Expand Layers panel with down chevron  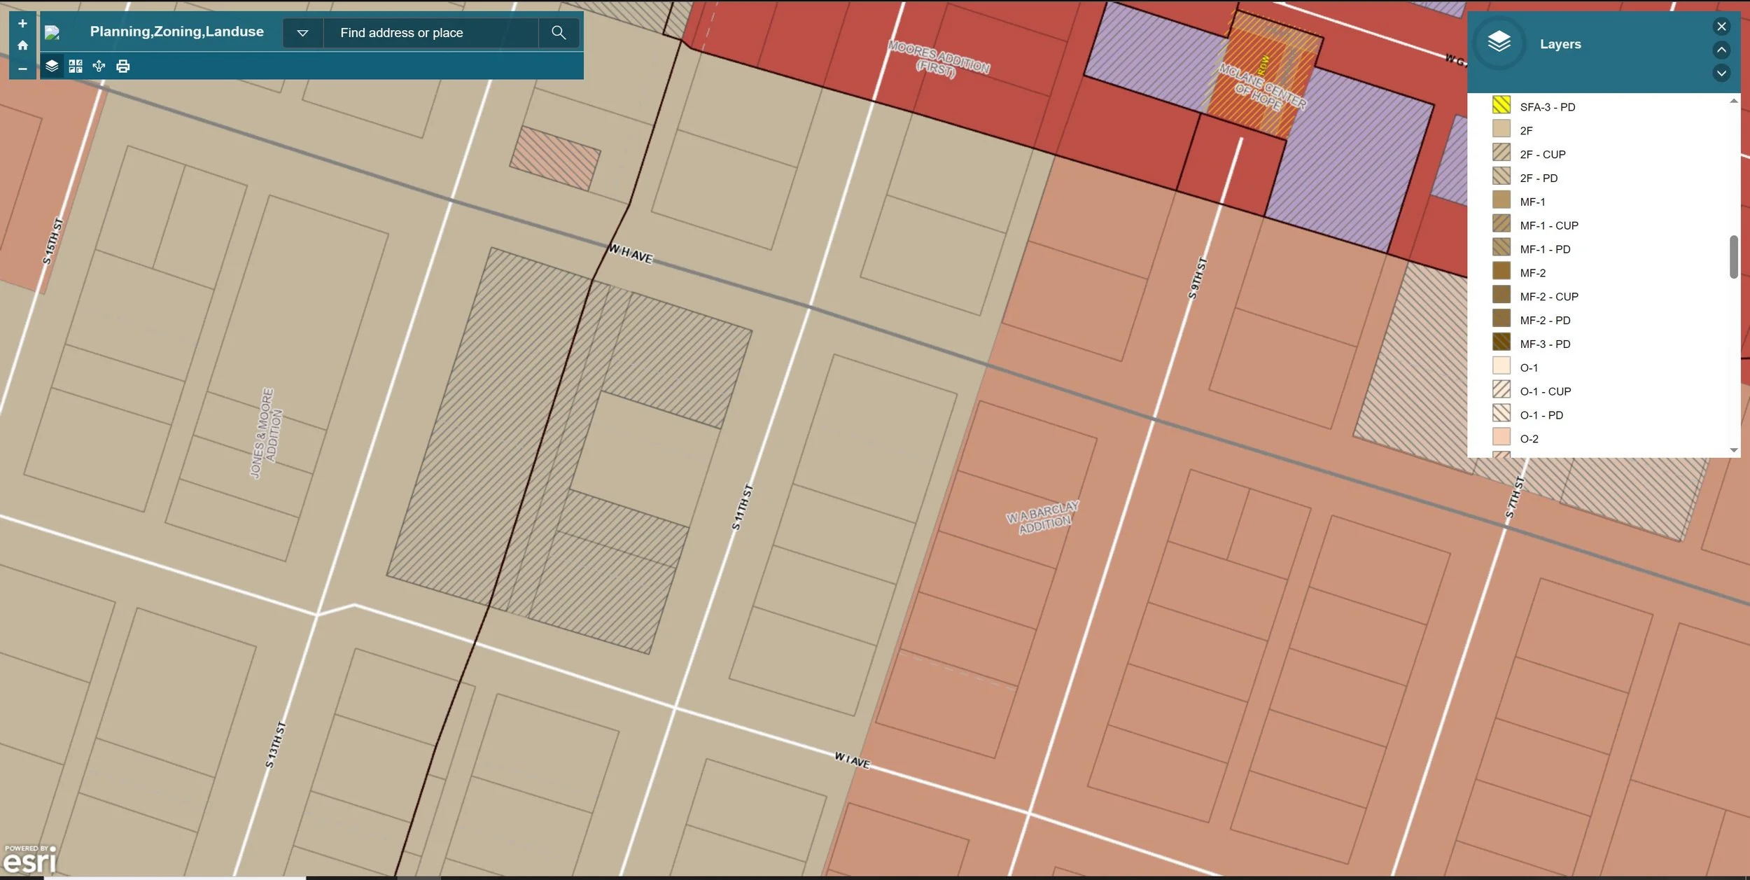(1721, 73)
